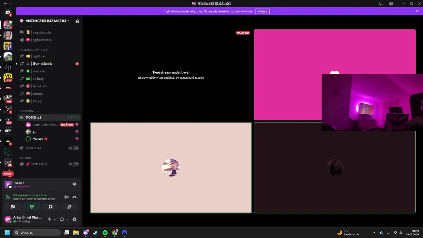Open File Explorer from the taskbar

[76, 233]
